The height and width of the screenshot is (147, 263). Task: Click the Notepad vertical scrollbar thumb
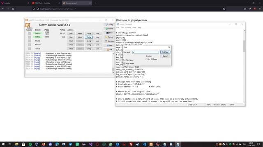(244, 46)
